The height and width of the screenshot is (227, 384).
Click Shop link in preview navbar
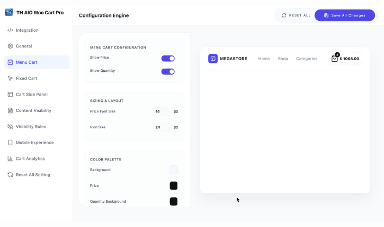click(283, 59)
